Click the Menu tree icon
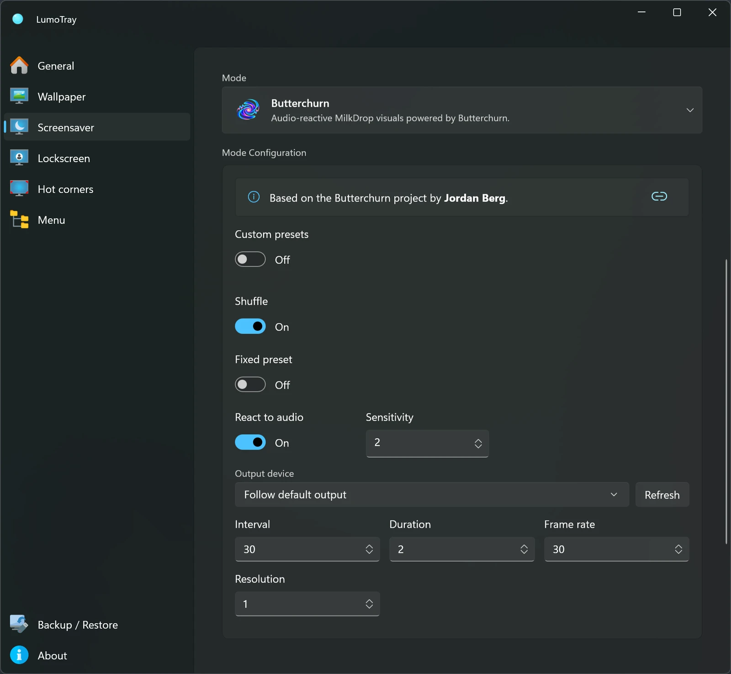The image size is (731, 674). pyautogui.click(x=19, y=220)
